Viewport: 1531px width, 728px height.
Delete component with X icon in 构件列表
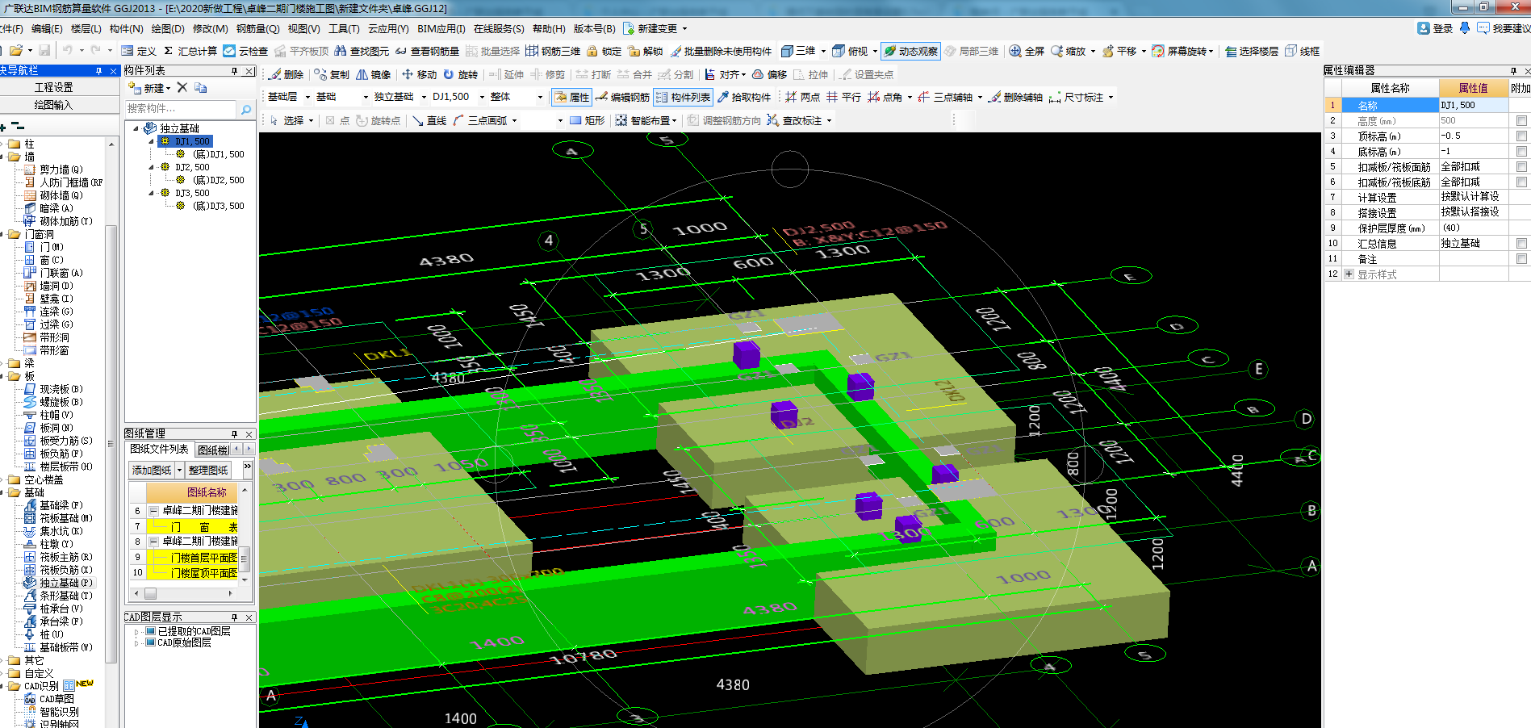pyautogui.click(x=182, y=87)
